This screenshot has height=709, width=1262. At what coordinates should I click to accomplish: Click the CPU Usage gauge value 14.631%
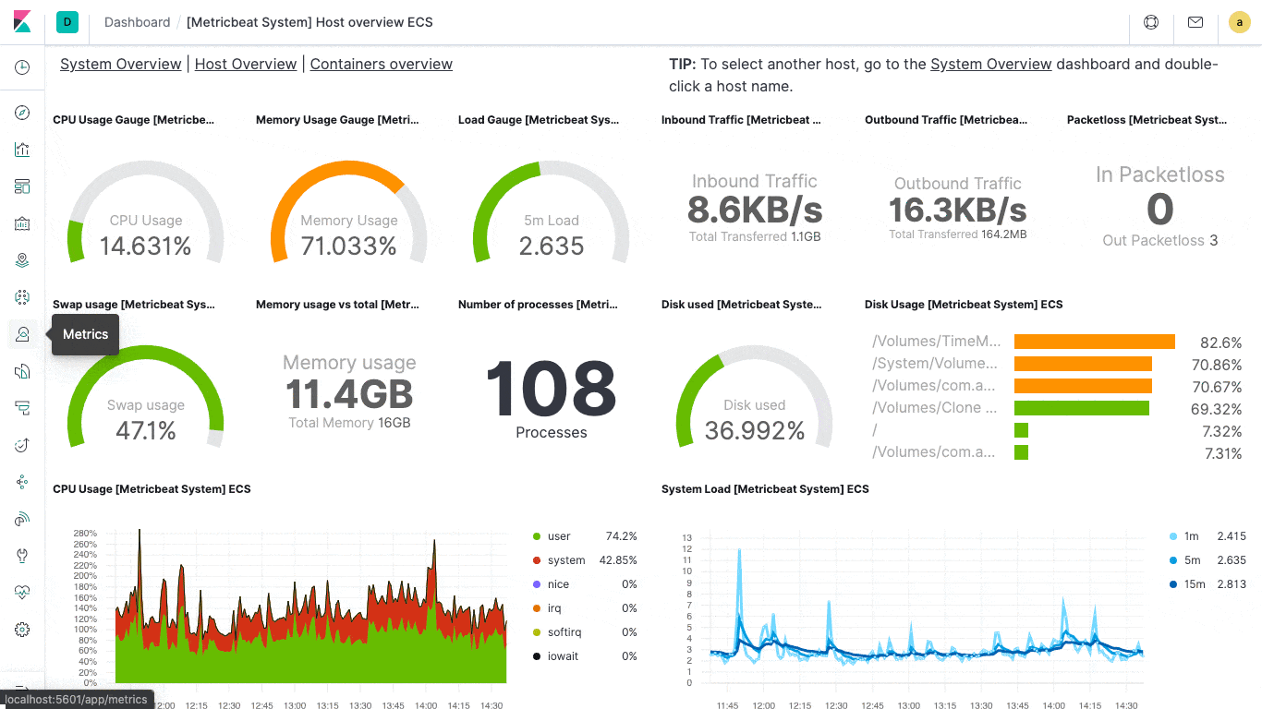pyautogui.click(x=146, y=246)
